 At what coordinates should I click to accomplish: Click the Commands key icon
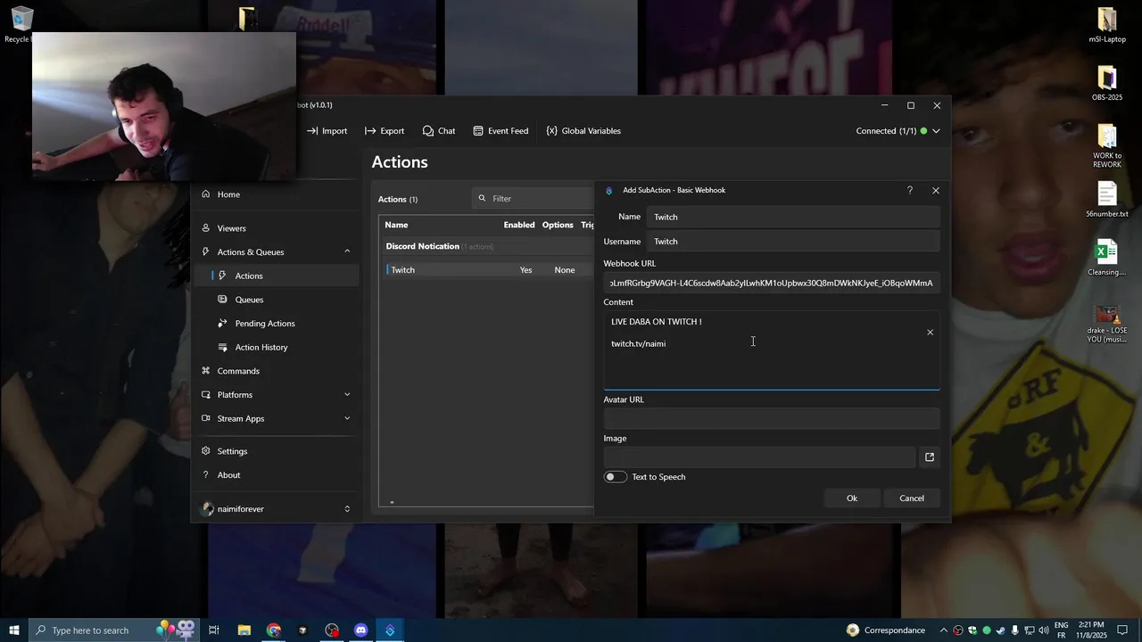[206, 371]
